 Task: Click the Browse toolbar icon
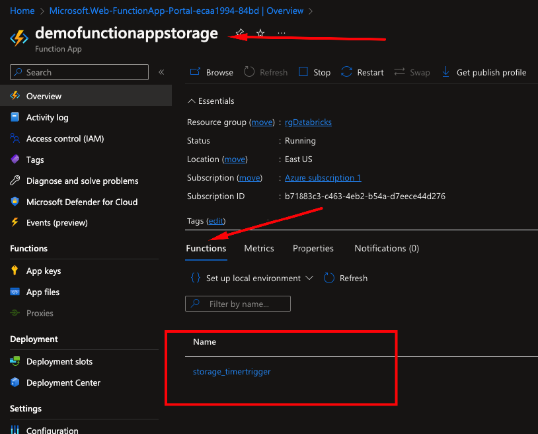(195, 71)
